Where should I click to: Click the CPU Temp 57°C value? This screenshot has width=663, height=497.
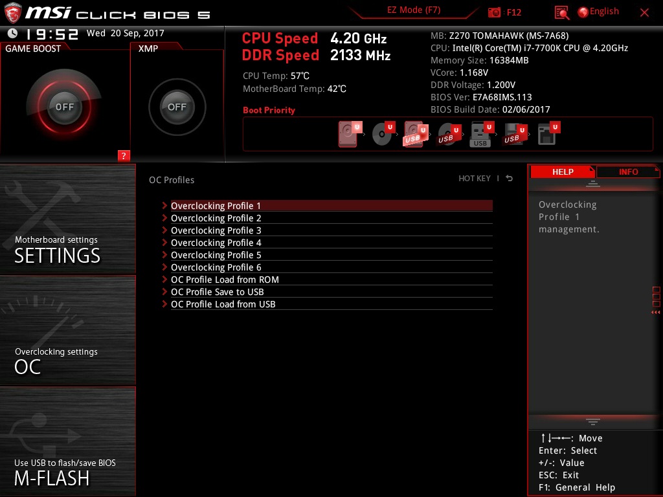[x=300, y=76]
